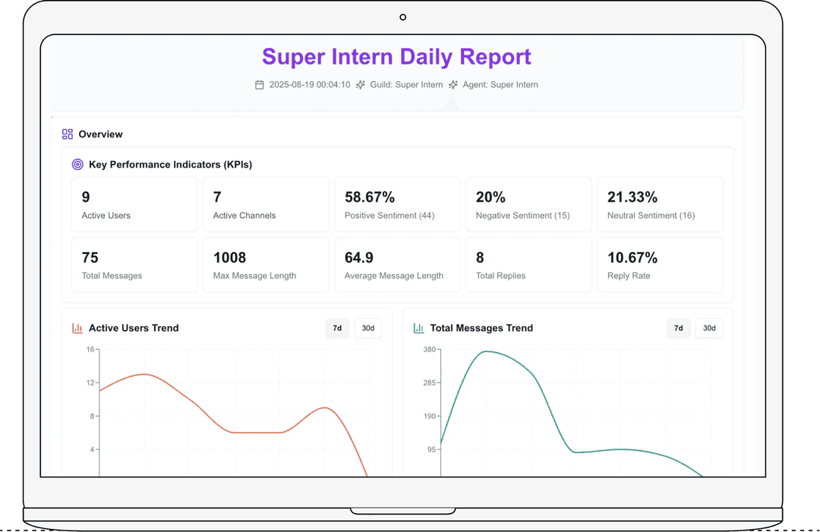Switch to the Overview section header
Screen dimensions: 820x532
point(100,134)
